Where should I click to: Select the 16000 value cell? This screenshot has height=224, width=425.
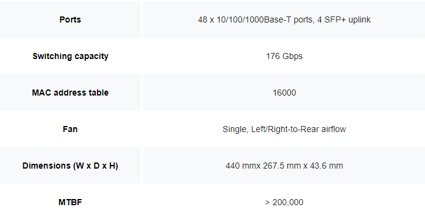(x=284, y=93)
